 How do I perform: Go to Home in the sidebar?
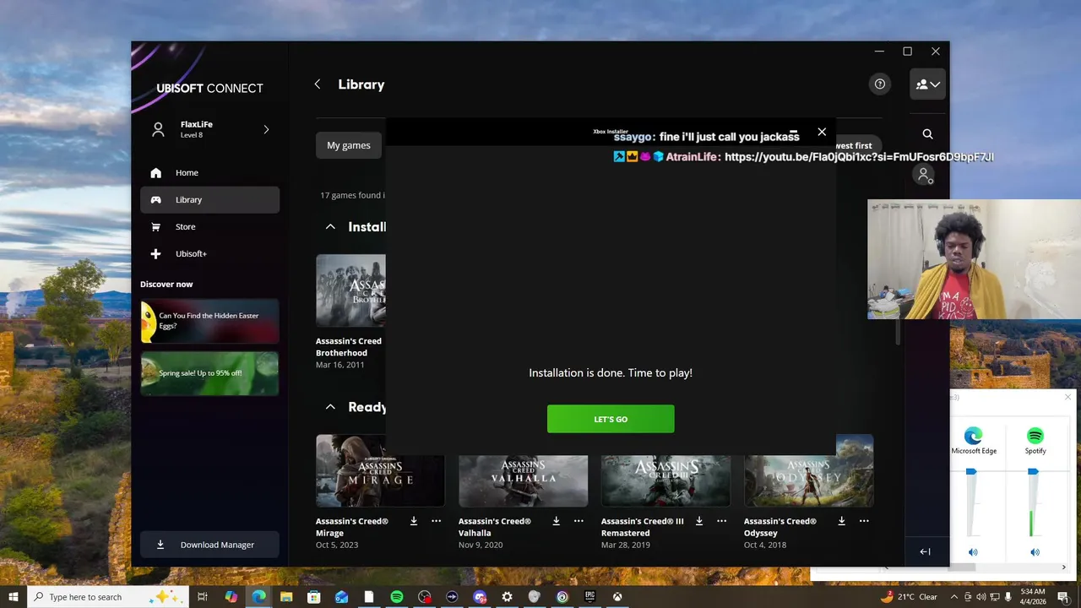click(x=209, y=173)
